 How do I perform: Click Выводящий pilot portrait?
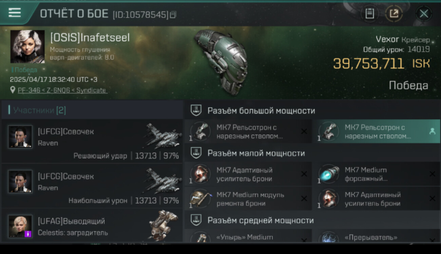[x=20, y=226]
